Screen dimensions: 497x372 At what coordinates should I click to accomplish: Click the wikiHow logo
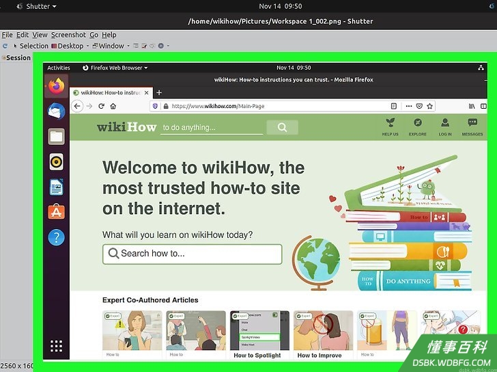click(x=126, y=127)
